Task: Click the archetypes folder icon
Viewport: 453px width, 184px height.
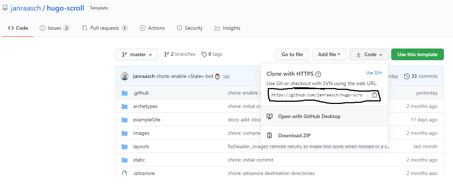Action: click(x=125, y=106)
